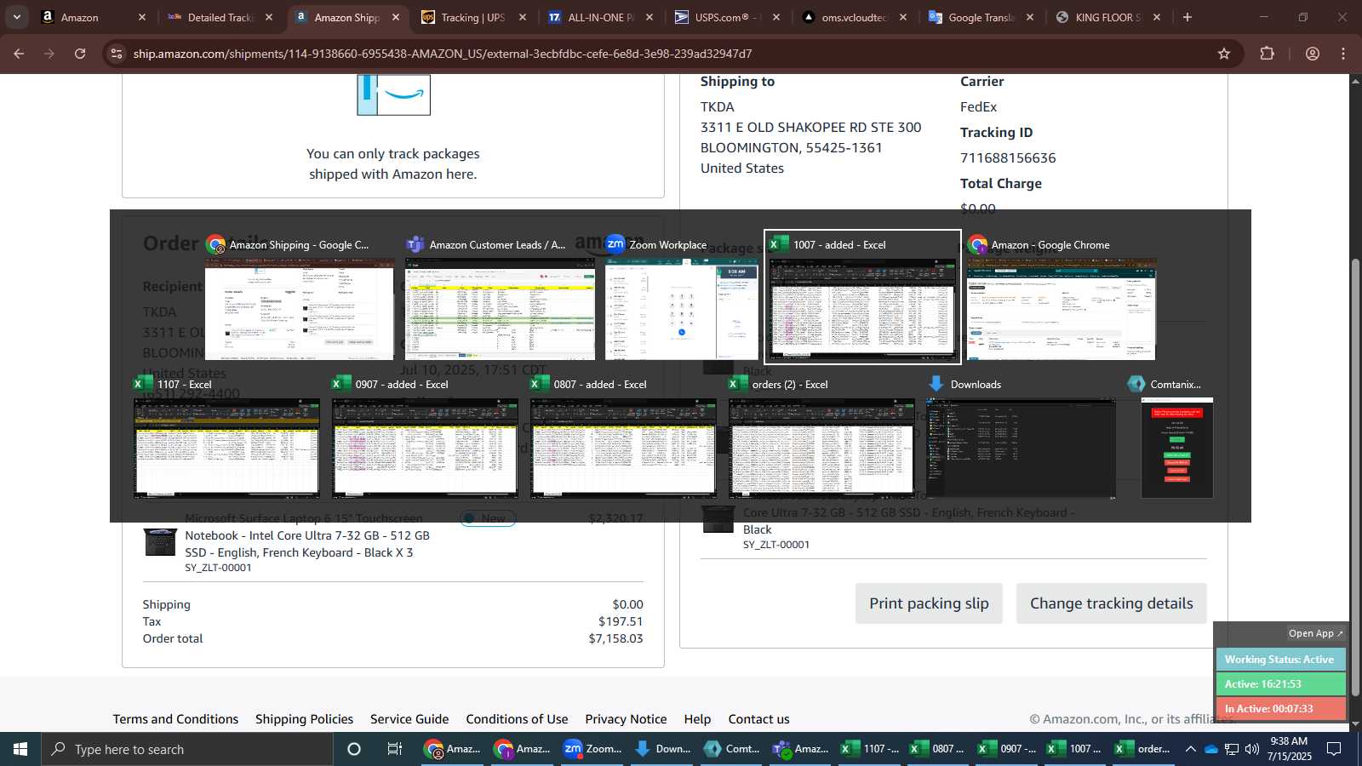
Task: Open Windows Start menu
Action: 20,749
